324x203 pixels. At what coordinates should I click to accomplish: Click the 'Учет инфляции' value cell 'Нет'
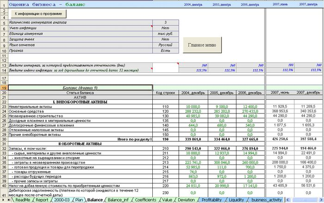click(166, 28)
